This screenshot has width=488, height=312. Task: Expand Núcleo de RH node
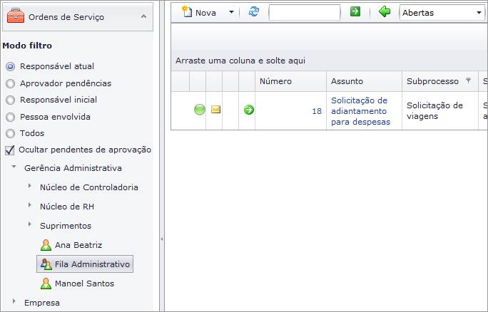(29, 205)
